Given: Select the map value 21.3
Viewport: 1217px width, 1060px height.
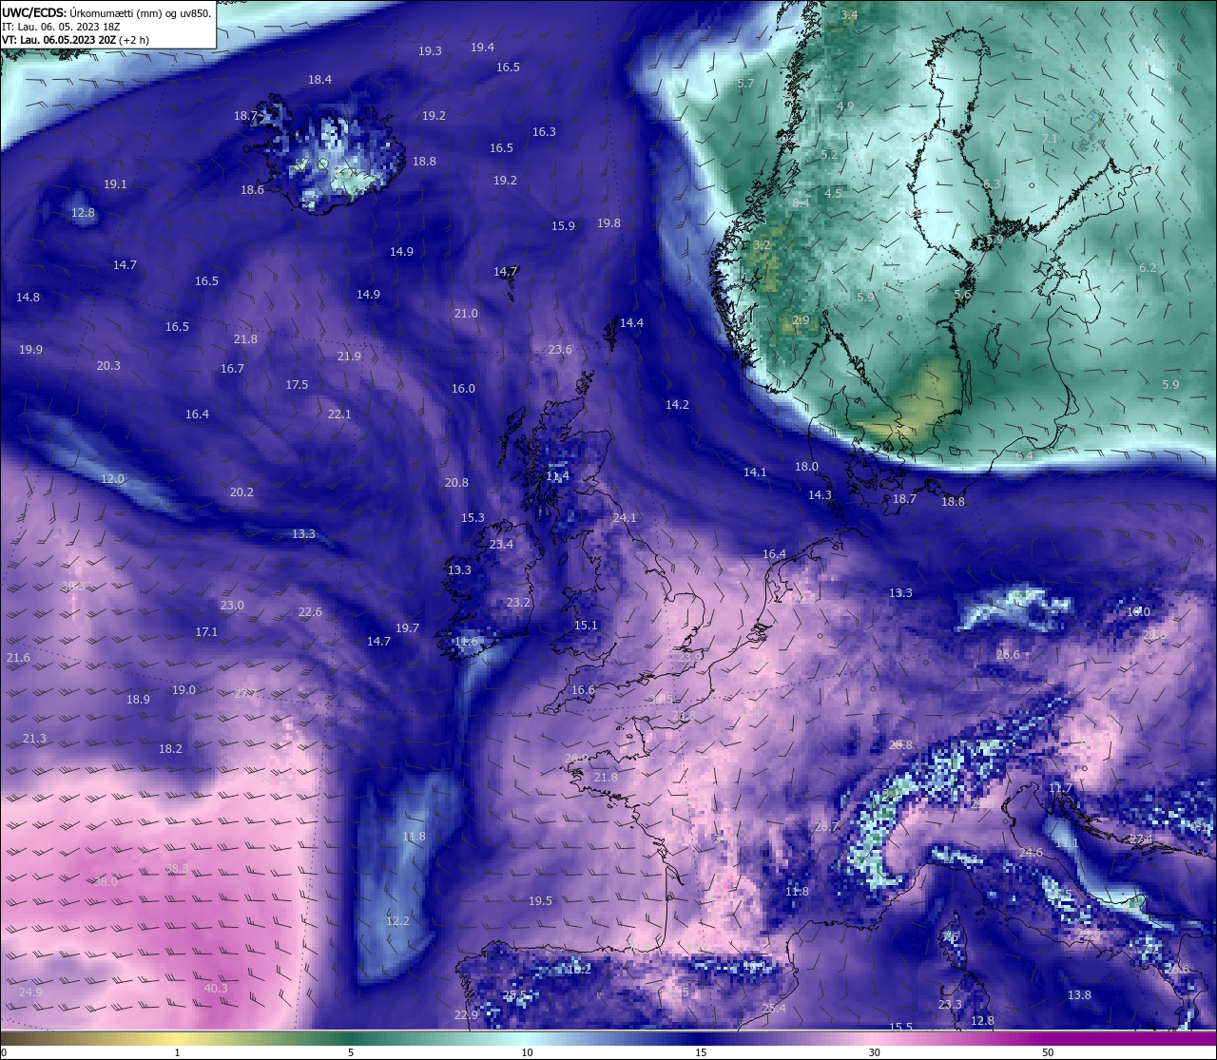Looking at the screenshot, I should click(34, 739).
